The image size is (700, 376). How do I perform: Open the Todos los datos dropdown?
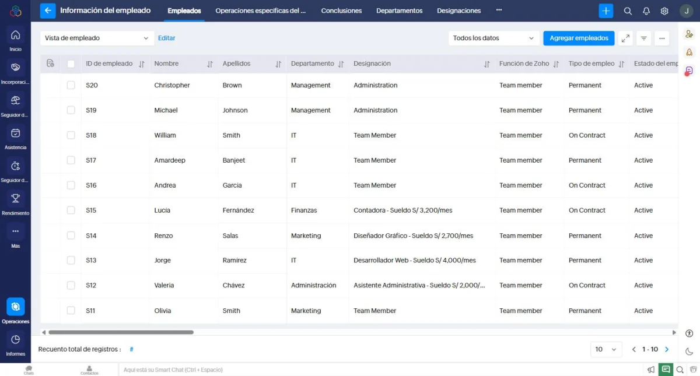(x=494, y=38)
